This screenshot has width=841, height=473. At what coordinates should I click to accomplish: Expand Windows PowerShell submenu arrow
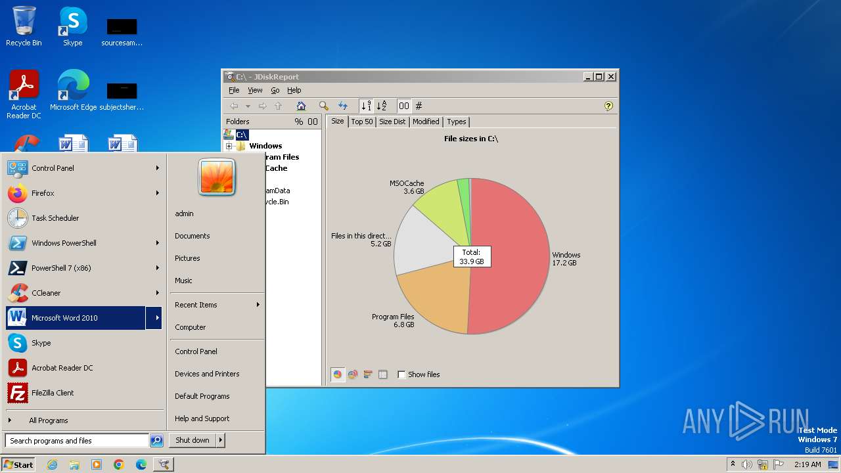point(157,243)
